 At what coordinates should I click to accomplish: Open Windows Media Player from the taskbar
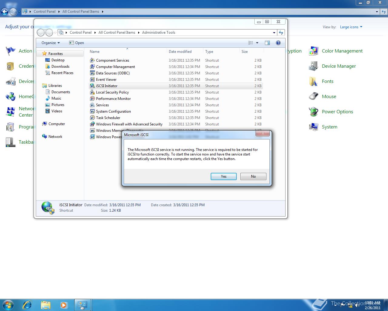pyautogui.click(x=64, y=305)
